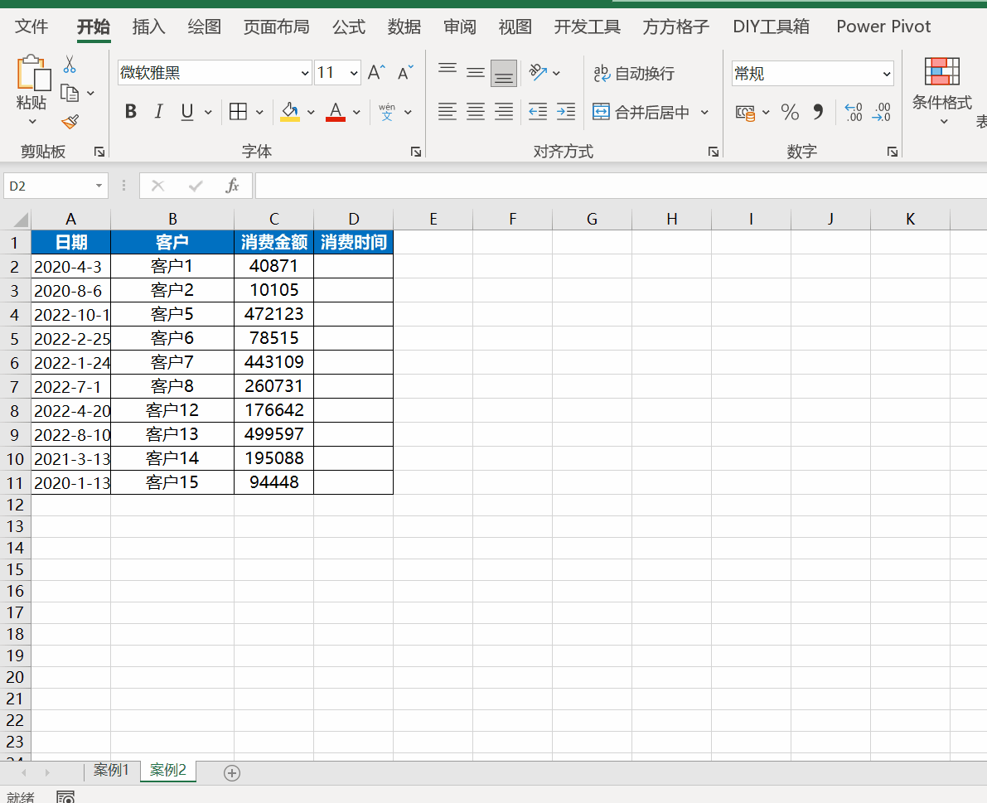
Task: Cancel formula entry with X icon
Action: [158, 186]
